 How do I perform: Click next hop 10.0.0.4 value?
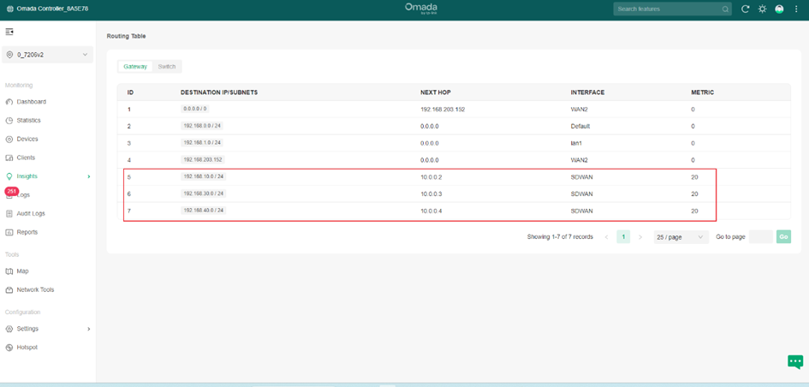[431, 211]
